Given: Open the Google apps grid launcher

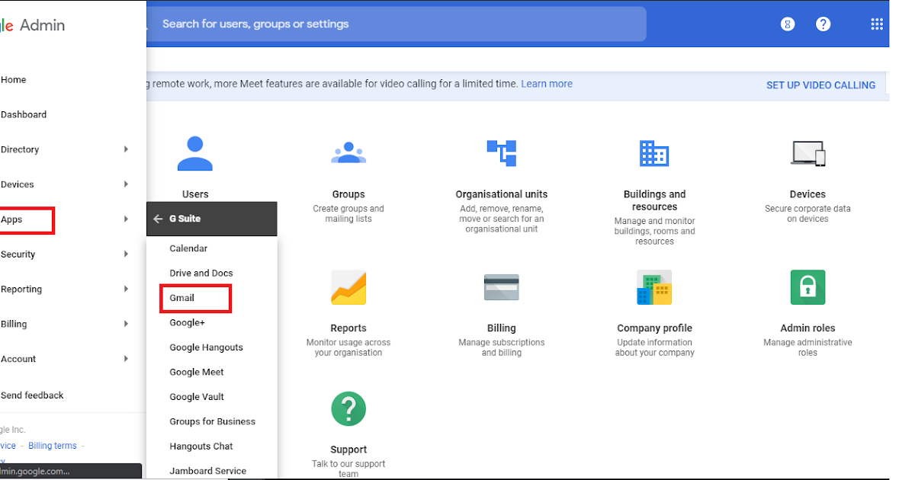Looking at the screenshot, I should pos(877,24).
